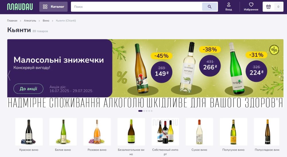Open Собственный импорт category image
The image size is (287, 157).
coord(165,132)
